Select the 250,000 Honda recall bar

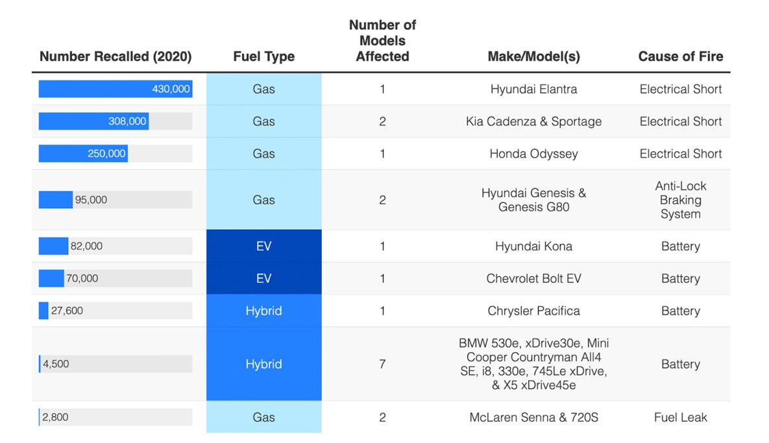coord(83,154)
